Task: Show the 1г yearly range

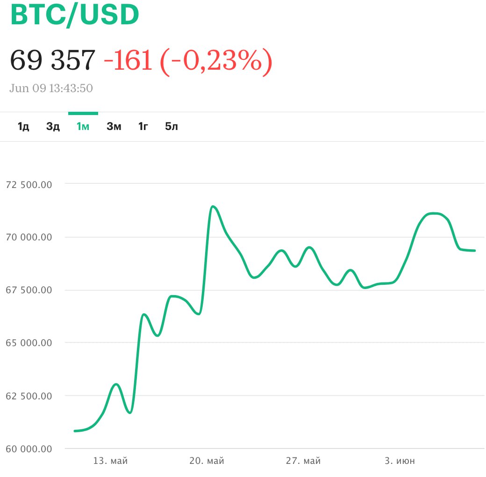Action: pos(143,126)
